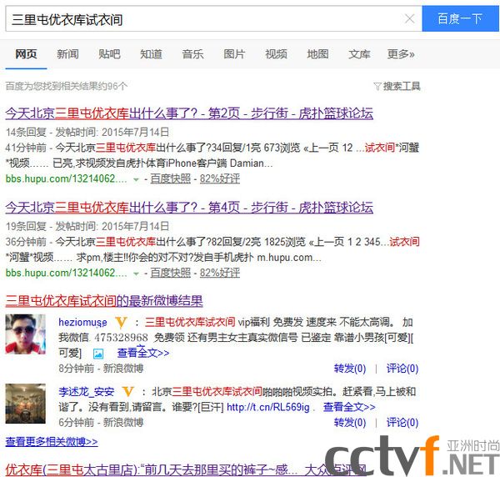Open 三里屯优衣库试衣间的最新微博结果 link

104,301
